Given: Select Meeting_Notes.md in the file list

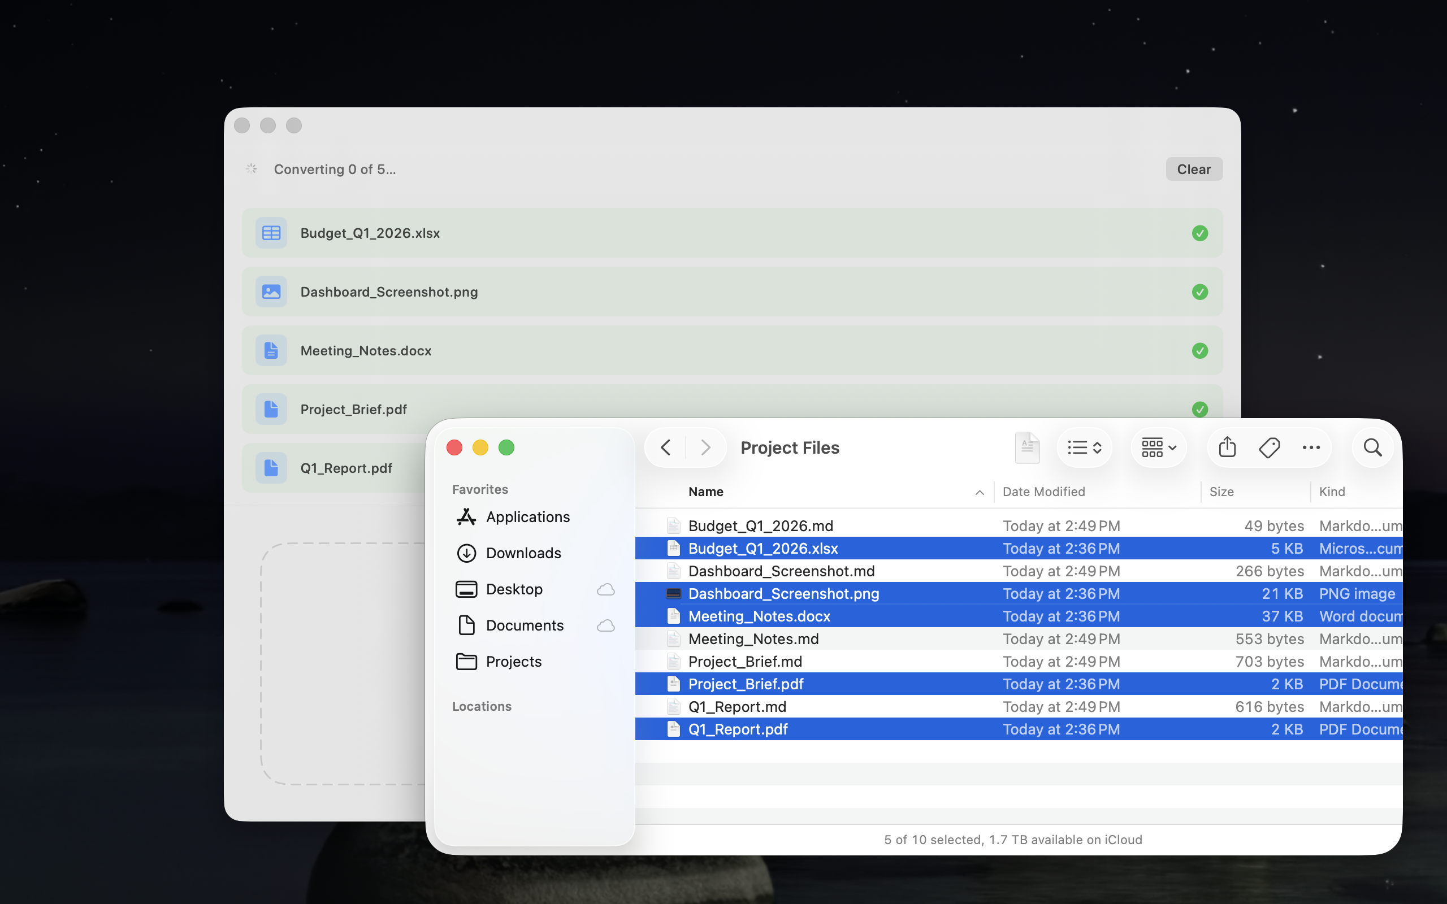Looking at the screenshot, I should [753, 638].
